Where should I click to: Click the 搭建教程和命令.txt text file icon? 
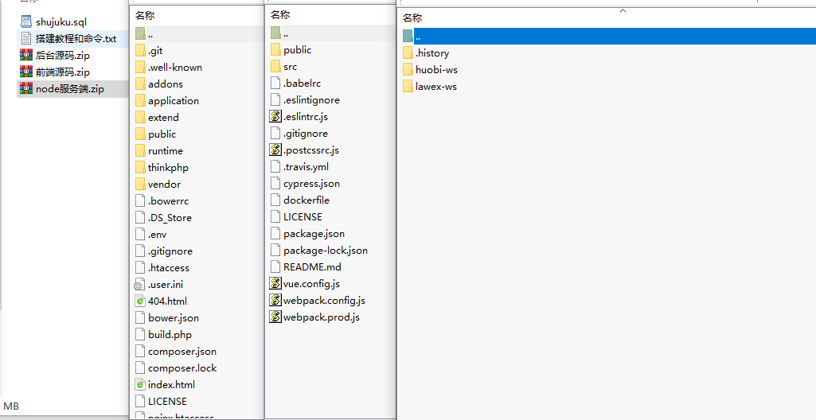point(26,38)
